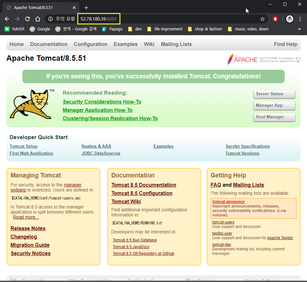The width and height of the screenshot is (307, 282).
Task: Open the Security Notices link
Action: 31,254
